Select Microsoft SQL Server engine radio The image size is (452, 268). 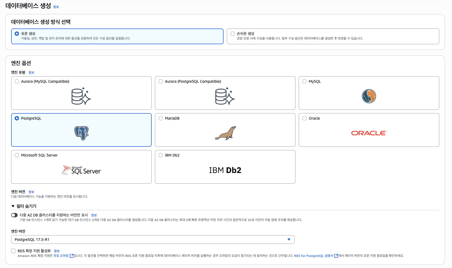tap(17, 155)
